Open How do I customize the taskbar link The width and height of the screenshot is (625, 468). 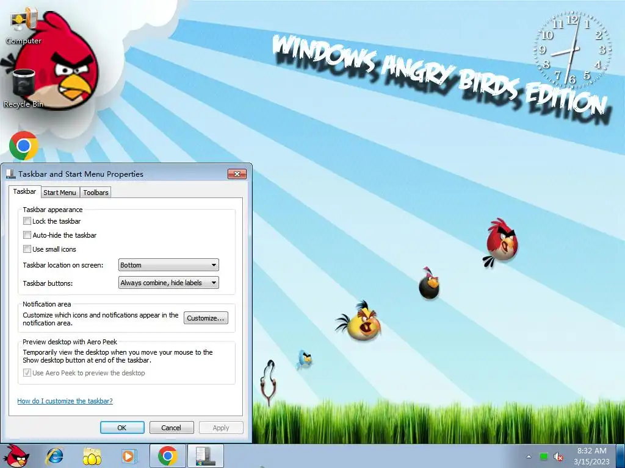coord(65,401)
